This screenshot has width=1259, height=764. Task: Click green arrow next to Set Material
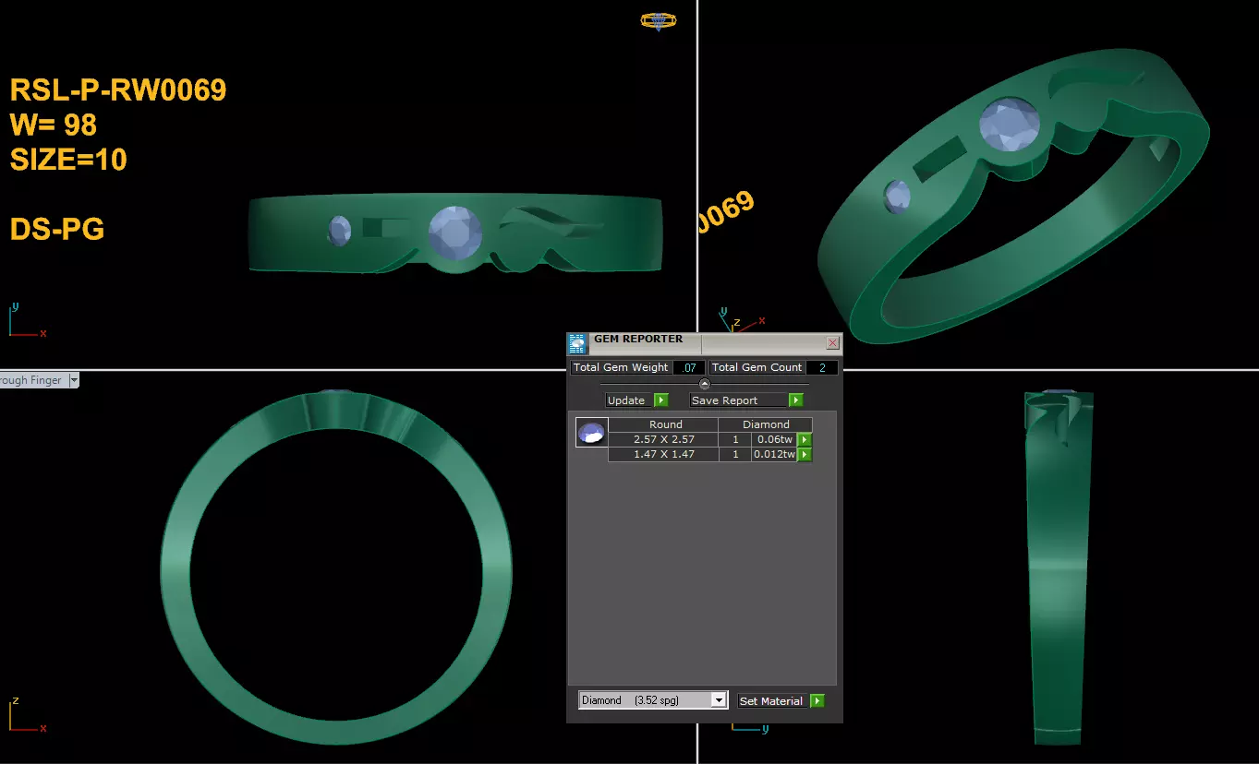tap(817, 701)
